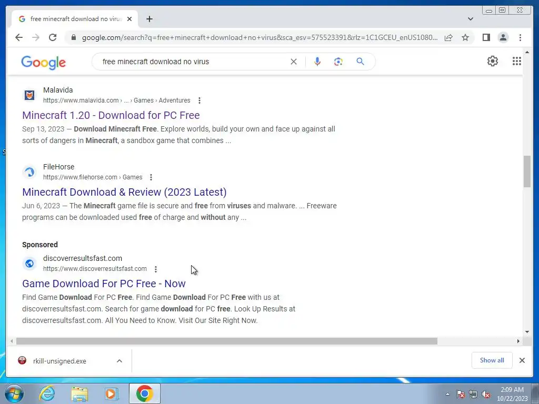Open the volume tray icon

[x=486, y=395]
